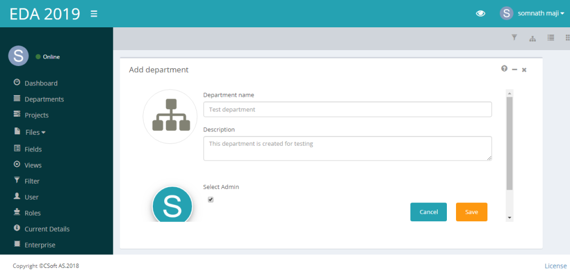570x276 pixels.
Task: Uncheck the Select Admin checkbox
Action: [x=210, y=200]
